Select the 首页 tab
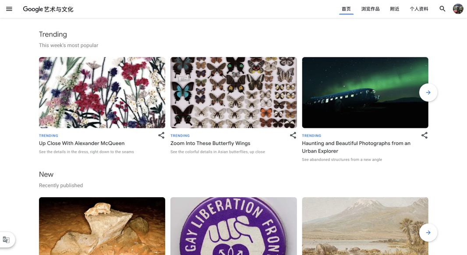 point(346,9)
